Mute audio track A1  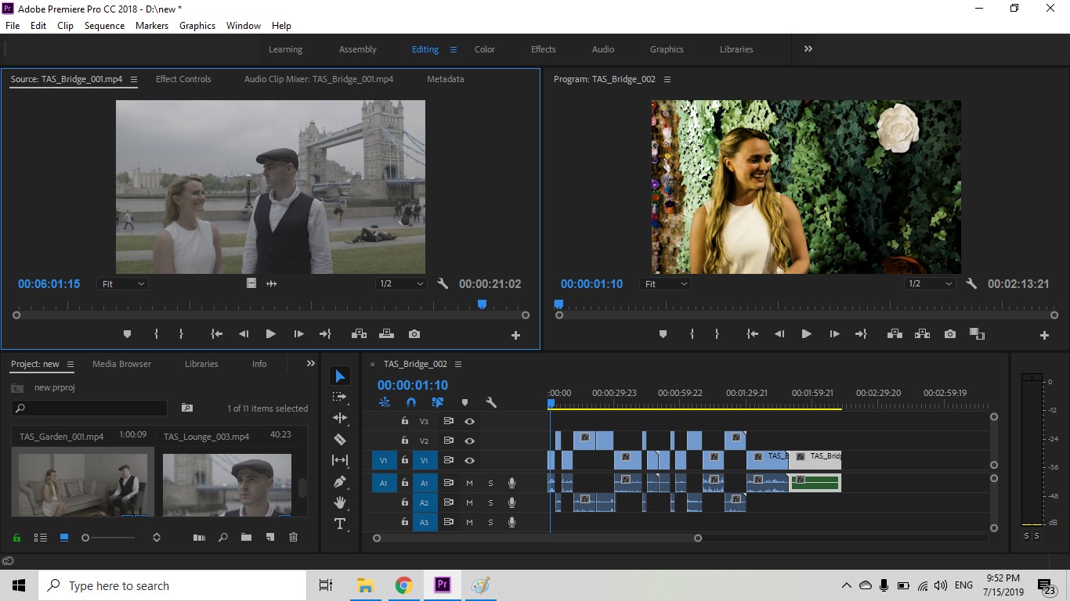click(469, 483)
